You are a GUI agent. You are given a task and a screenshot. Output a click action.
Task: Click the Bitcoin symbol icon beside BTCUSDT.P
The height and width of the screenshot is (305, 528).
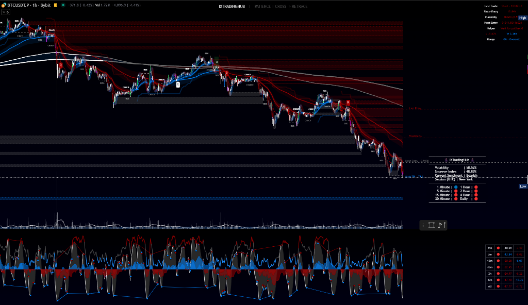tap(3, 5)
